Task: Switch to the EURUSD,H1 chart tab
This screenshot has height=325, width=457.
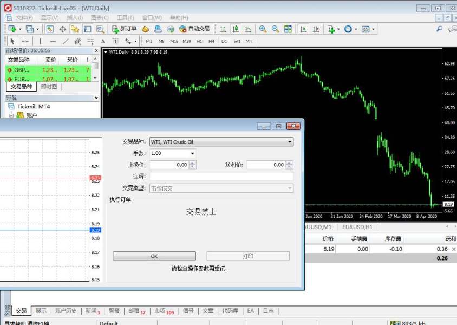Action: pos(357,227)
